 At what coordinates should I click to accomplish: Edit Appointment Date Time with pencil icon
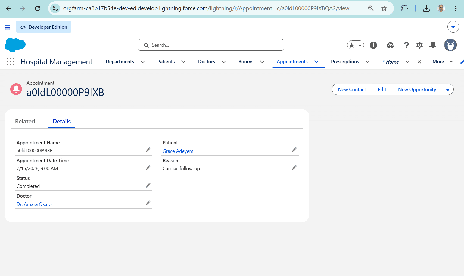coord(148,168)
